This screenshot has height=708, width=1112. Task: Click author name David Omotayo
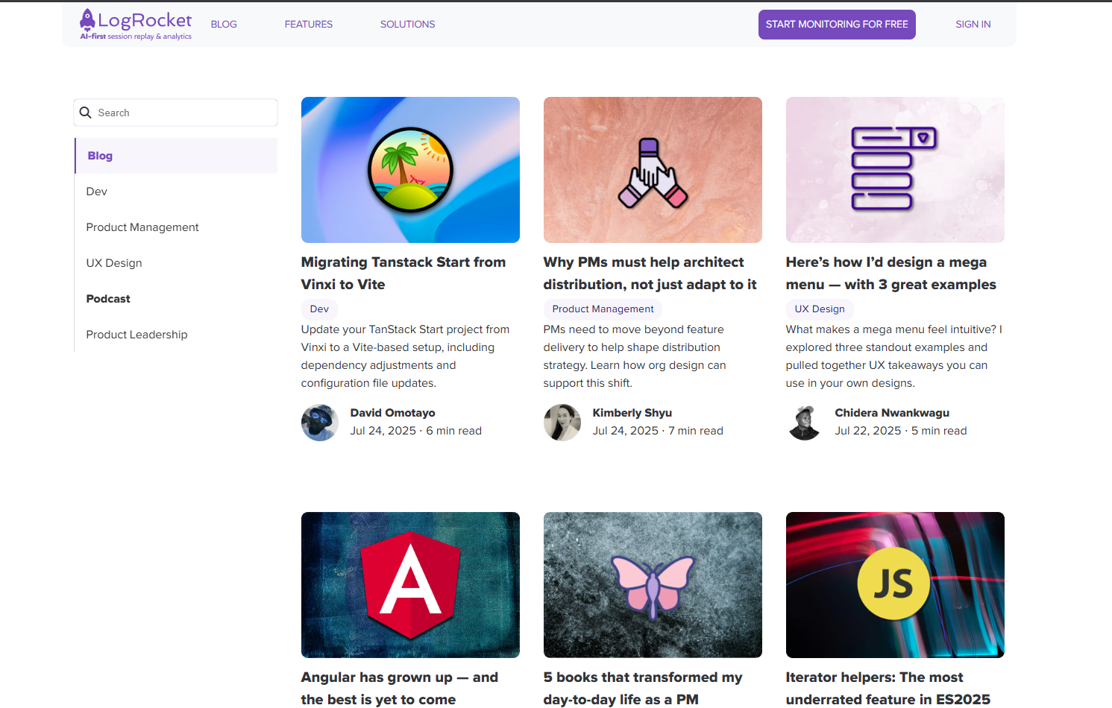[393, 413]
